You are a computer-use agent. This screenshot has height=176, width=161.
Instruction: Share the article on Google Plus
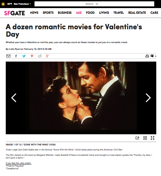pyautogui.click(x=47, y=56)
